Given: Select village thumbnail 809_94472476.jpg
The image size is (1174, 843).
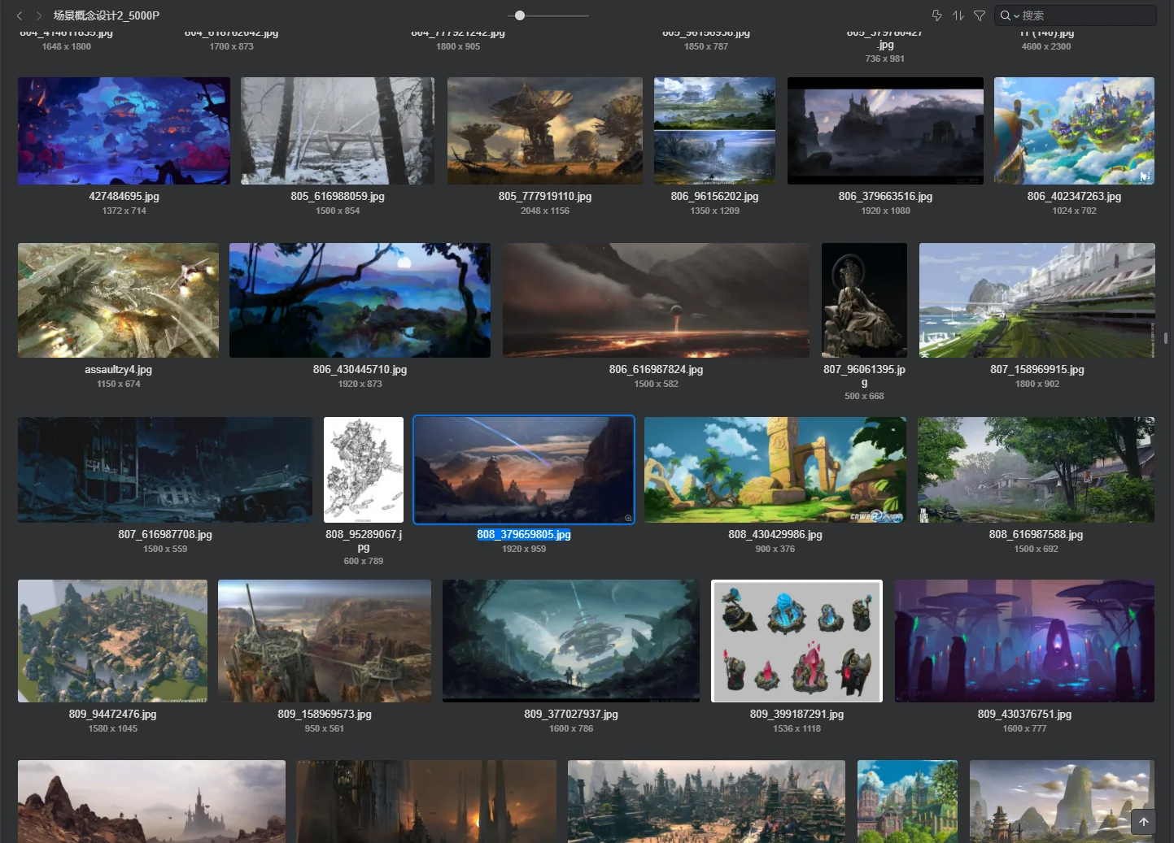Looking at the screenshot, I should point(112,641).
